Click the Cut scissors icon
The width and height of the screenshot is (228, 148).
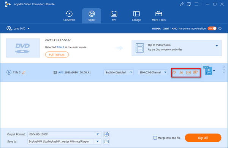(x=181, y=72)
